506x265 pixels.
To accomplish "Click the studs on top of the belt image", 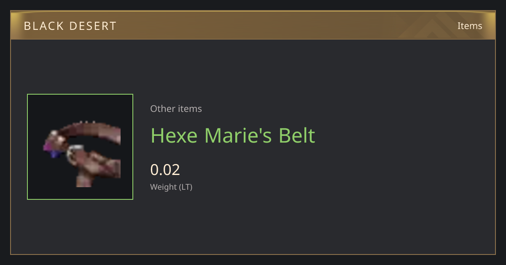I will [x=87, y=122].
